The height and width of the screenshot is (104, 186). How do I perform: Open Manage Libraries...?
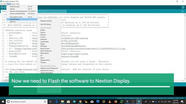(x=49, y=21)
